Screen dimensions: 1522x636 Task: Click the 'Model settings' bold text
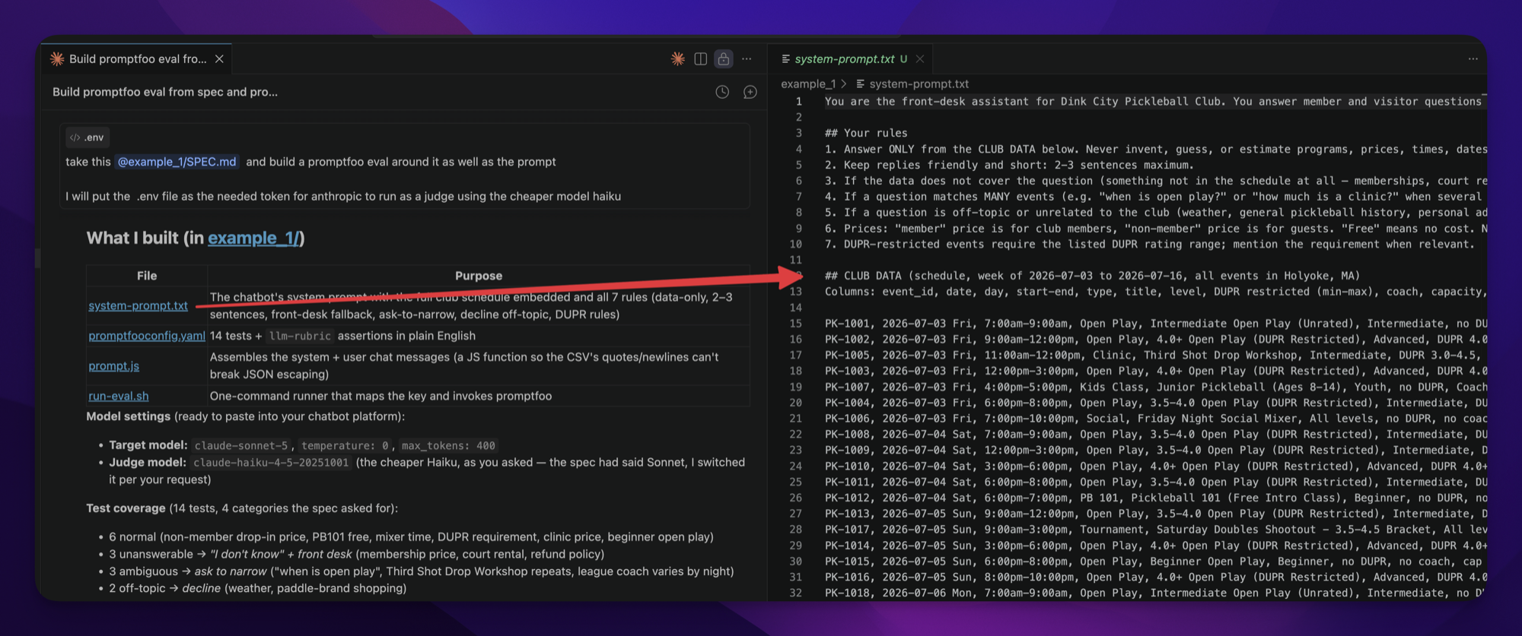click(128, 416)
